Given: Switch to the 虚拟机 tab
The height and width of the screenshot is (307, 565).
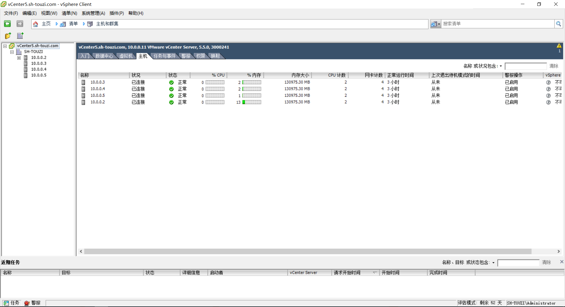Looking at the screenshot, I should pos(126,56).
